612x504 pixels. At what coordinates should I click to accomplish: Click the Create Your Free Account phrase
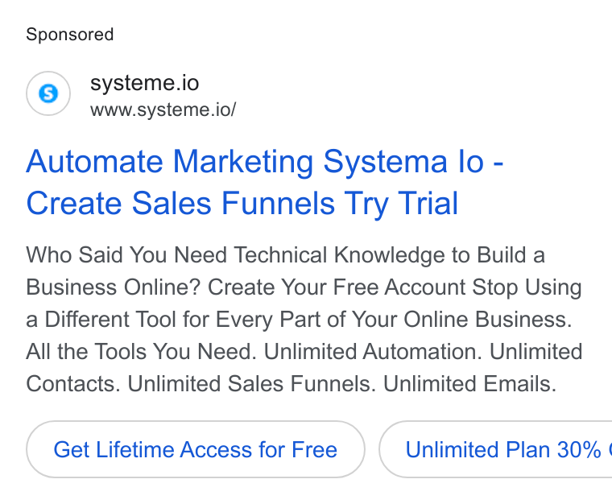coord(337,287)
